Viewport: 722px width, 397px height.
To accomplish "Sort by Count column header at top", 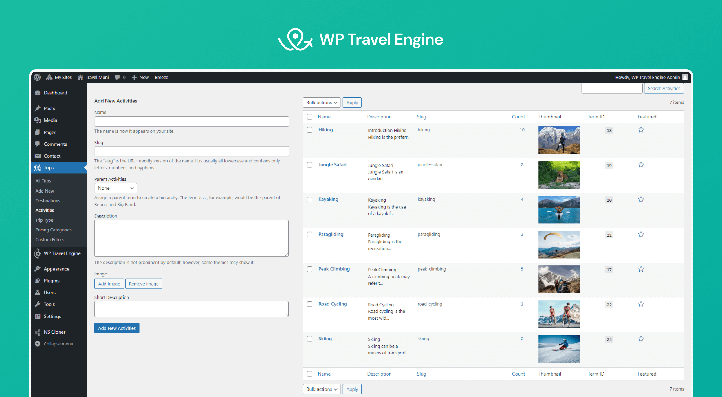I will pyautogui.click(x=518, y=117).
